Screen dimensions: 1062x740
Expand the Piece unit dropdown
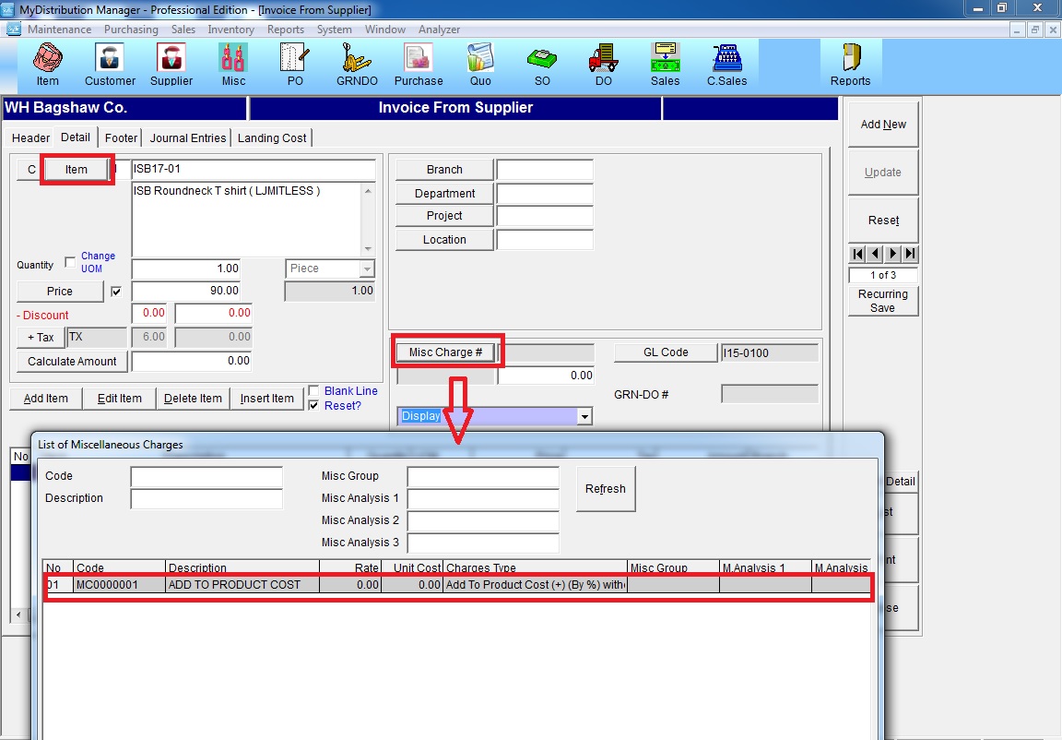pyautogui.click(x=367, y=269)
